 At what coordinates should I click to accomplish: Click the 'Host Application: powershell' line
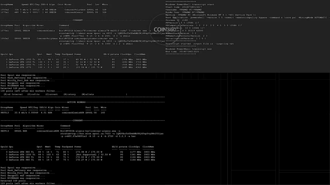pos(247,17)
